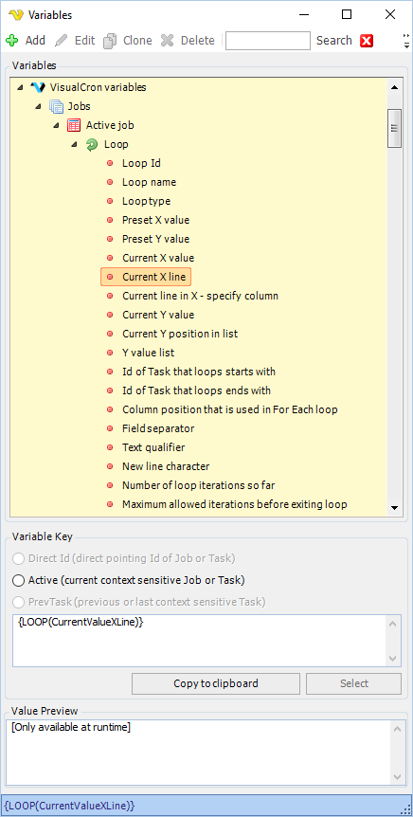413x817 pixels.
Task: Click the Search button in toolbar
Action: pyautogui.click(x=334, y=41)
